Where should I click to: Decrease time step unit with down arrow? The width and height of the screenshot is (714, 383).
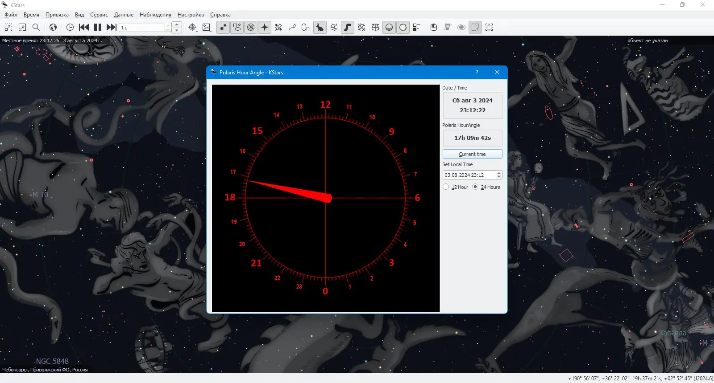pos(177,30)
